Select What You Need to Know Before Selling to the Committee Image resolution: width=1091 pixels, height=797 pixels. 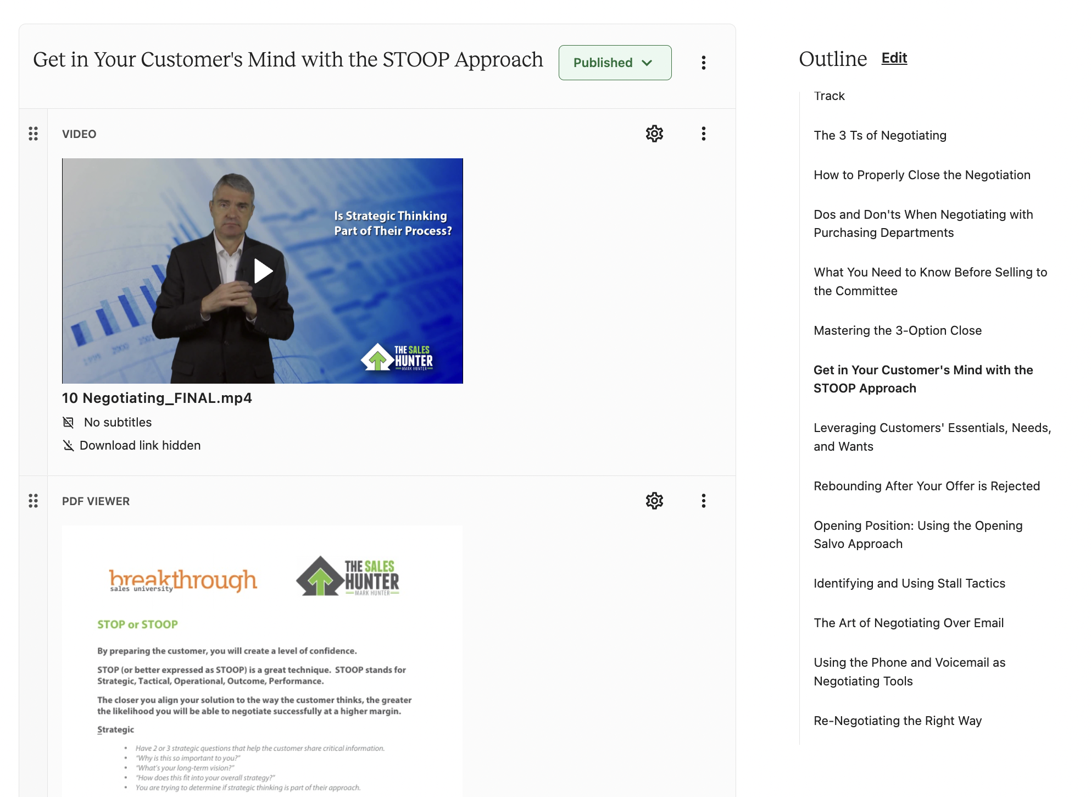[930, 281]
